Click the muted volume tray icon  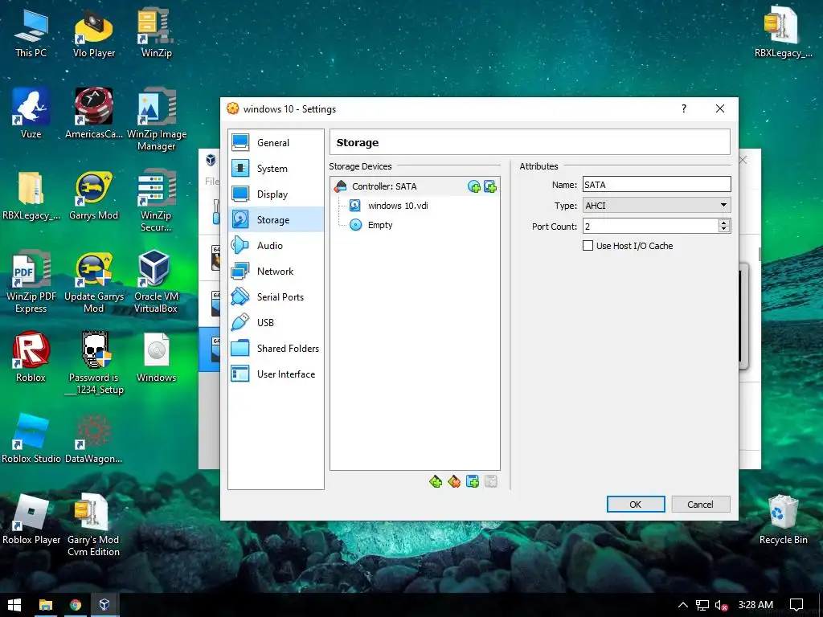(721, 605)
